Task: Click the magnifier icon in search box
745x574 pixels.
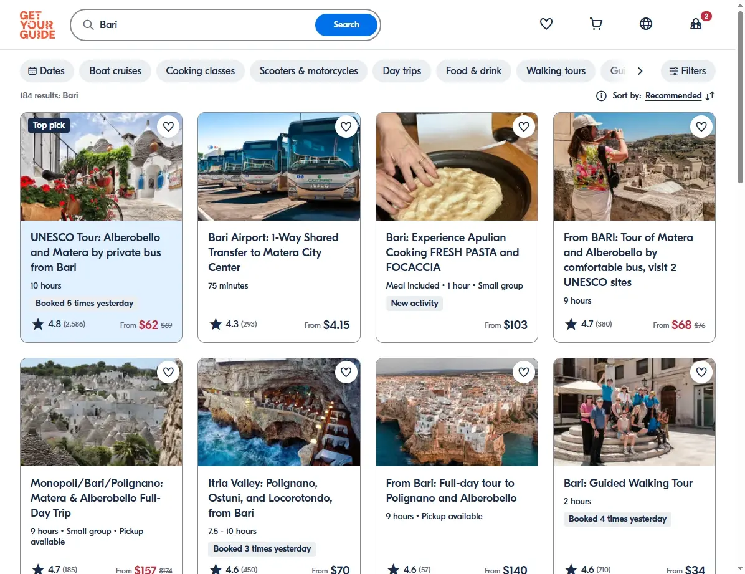Action: [88, 25]
